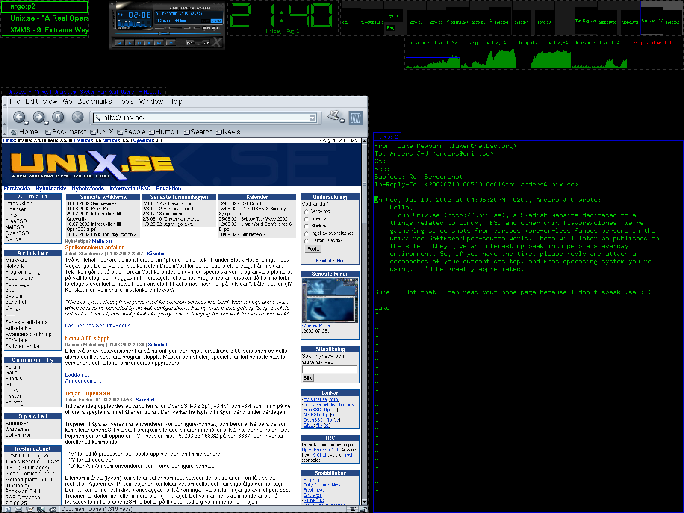Open 'Läs mer hos SecurityFocus' link
The image size is (684, 513).
[x=97, y=326]
